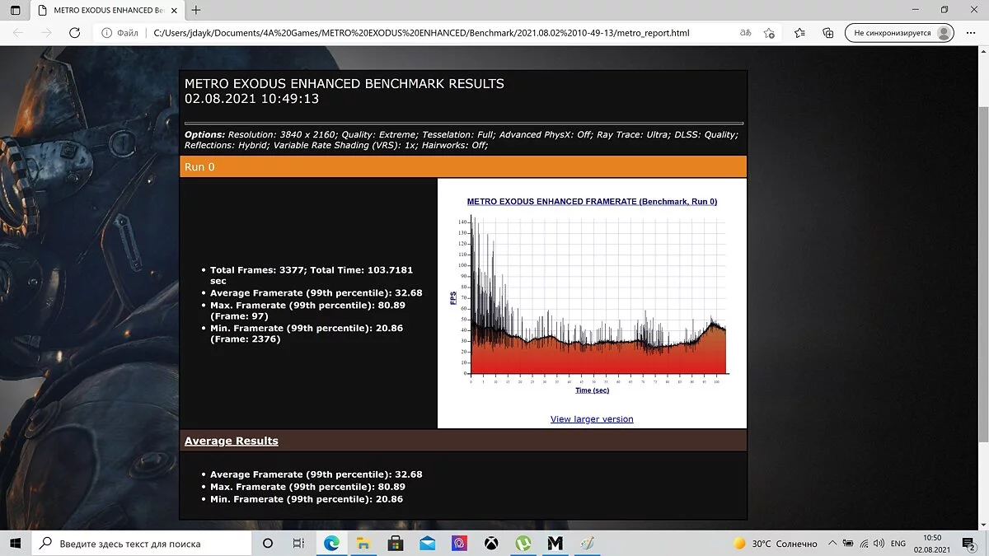989x556 pixels.
Task: Click 'Total Frames: 3377' result line
Action: tap(312, 275)
